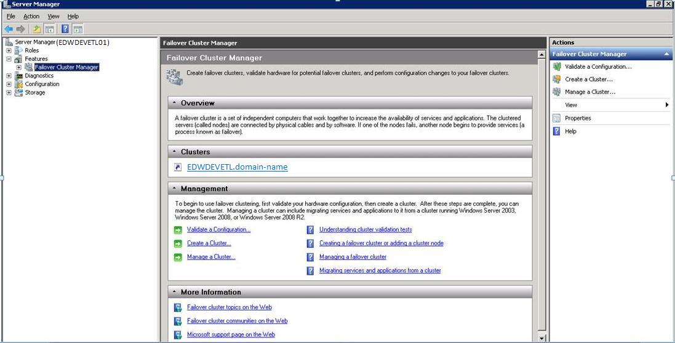Open Microsoft support page on the Web link
Viewport: 675px width, 343px height.
(231, 334)
